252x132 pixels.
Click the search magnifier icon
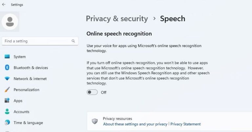(73, 41)
